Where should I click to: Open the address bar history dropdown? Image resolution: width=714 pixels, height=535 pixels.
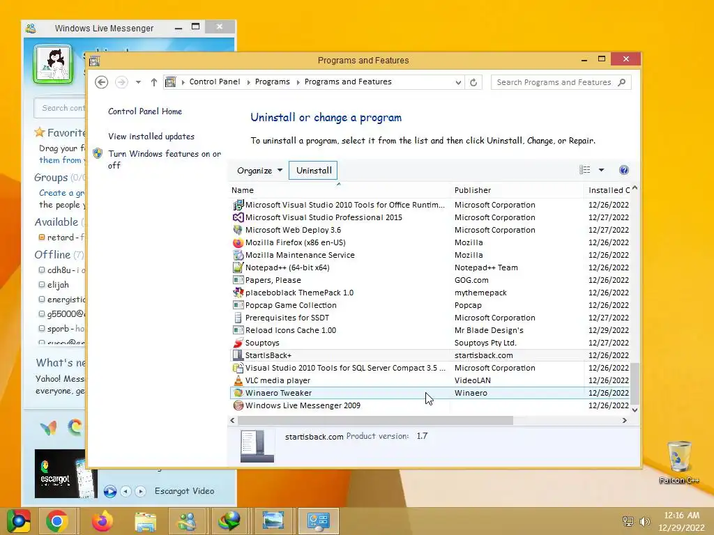coord(458,82)
